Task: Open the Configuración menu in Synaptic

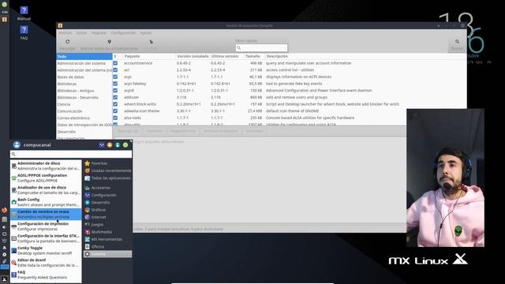Action: [x=123, y=33]
